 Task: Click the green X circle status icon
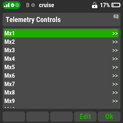17,5
